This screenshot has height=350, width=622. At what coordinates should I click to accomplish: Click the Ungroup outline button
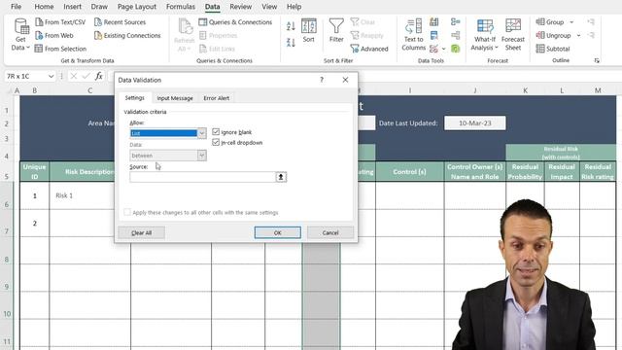click(x=553, y=35)
